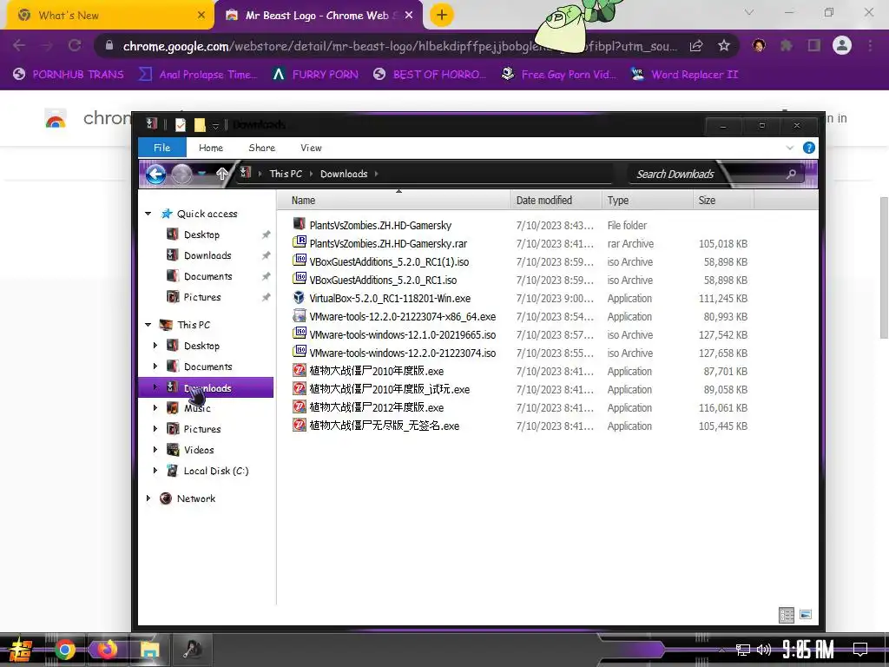The image size is (889, 667).
Task: Click Downloads in address breadcrumb
Action: point(344,174)
